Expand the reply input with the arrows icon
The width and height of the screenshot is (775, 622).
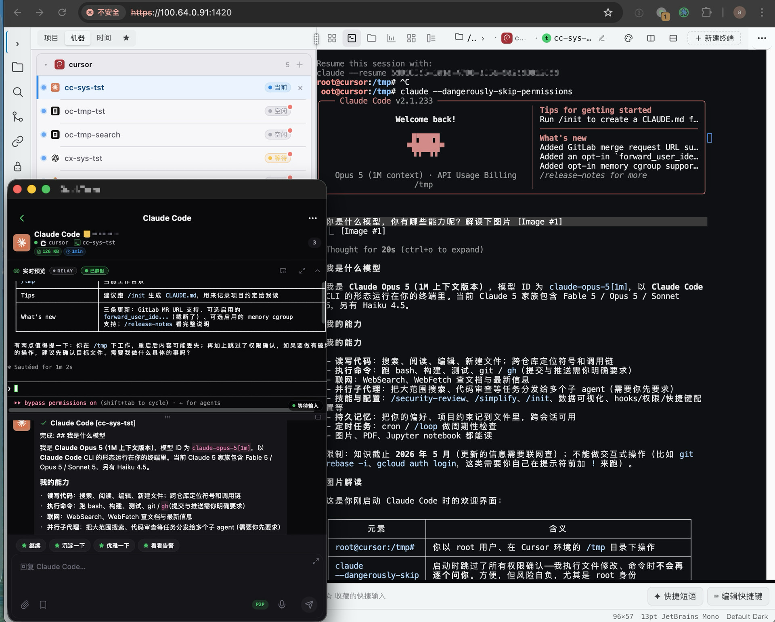click(x=316, y=561)
